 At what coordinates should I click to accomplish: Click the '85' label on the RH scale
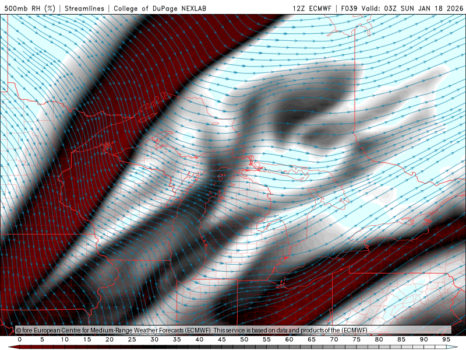[401, 339]
